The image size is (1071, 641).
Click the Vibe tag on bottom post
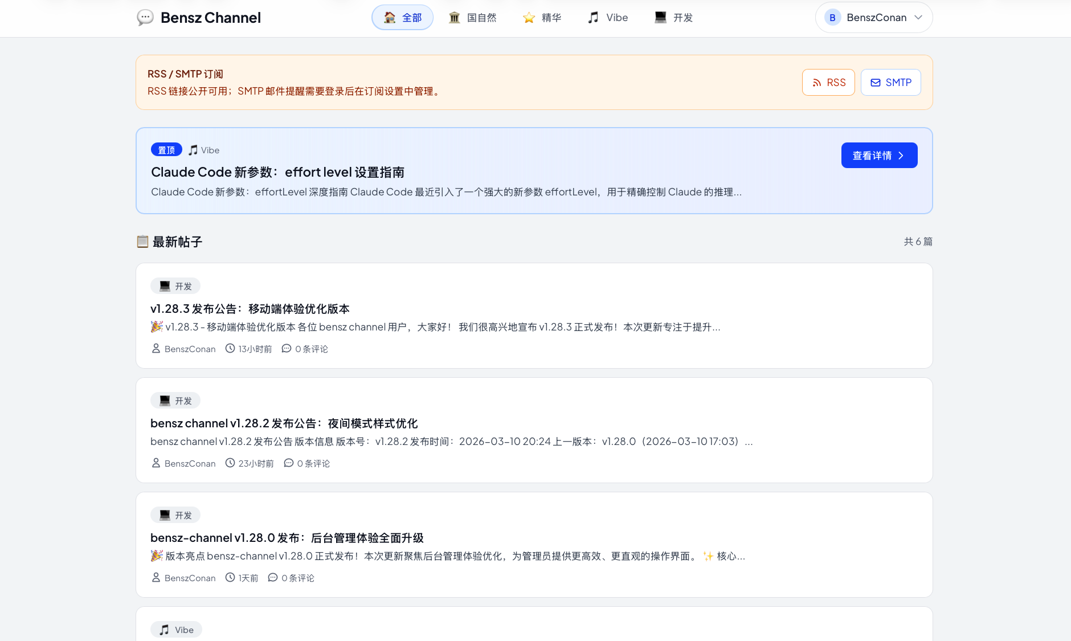click(x=176, y=630)
